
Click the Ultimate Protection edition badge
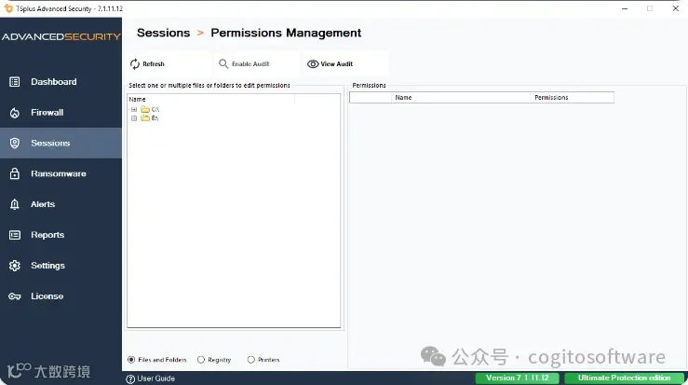(x=625, y=378)
